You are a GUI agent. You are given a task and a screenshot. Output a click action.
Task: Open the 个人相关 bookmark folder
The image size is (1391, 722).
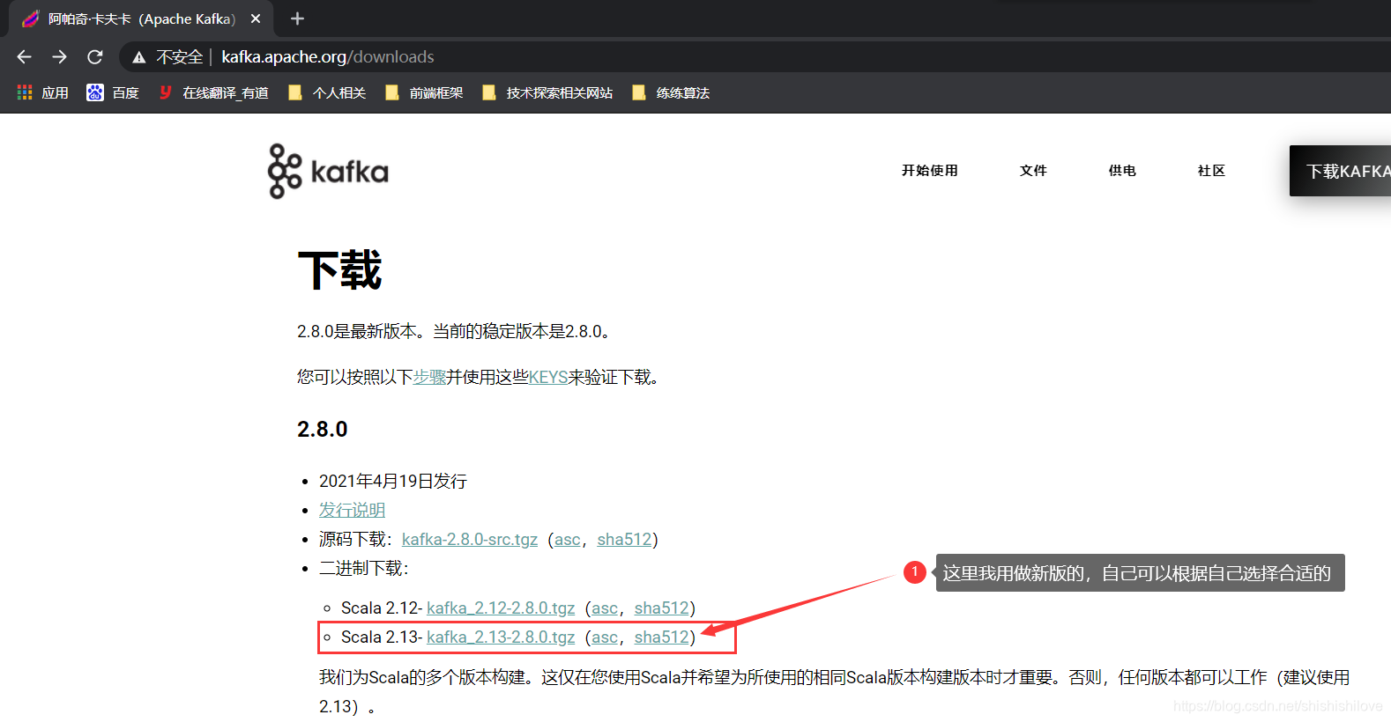click(327, 92)
